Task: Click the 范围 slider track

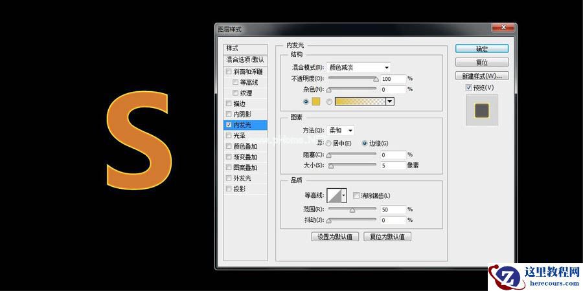Action: click(352, 210)
